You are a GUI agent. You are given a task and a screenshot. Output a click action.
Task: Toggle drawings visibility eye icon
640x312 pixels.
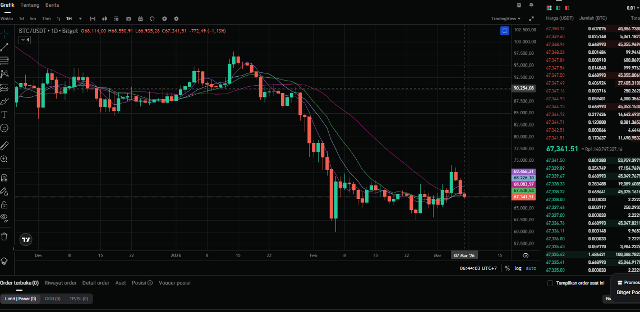[4, 217]
